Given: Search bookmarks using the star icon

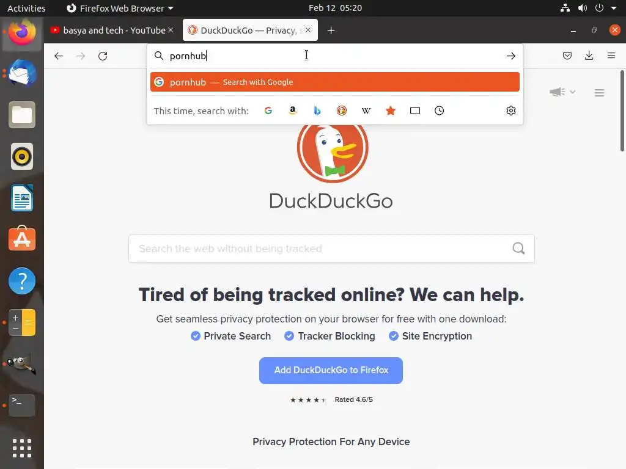Looking at the screenshot, I should [x=391, y=111].
